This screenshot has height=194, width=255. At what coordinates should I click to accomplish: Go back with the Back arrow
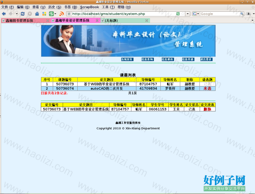point(4,14)
